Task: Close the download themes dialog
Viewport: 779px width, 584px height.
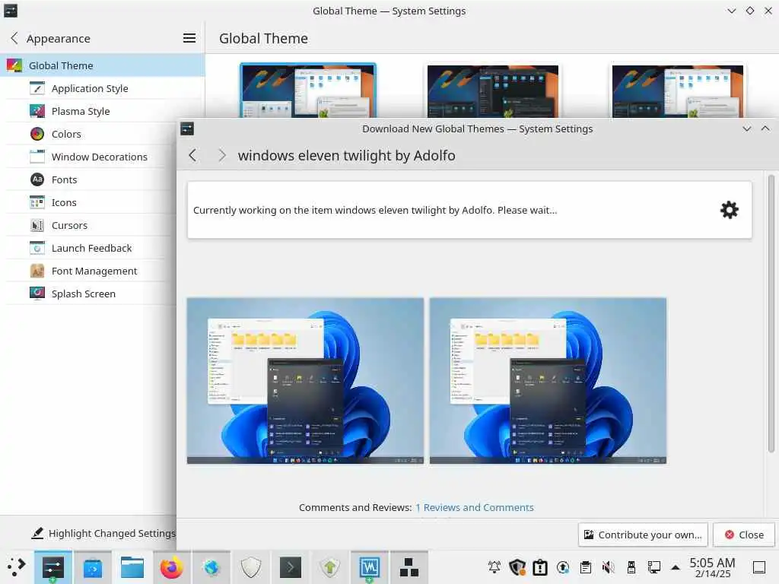Action: tap(744, 535)
